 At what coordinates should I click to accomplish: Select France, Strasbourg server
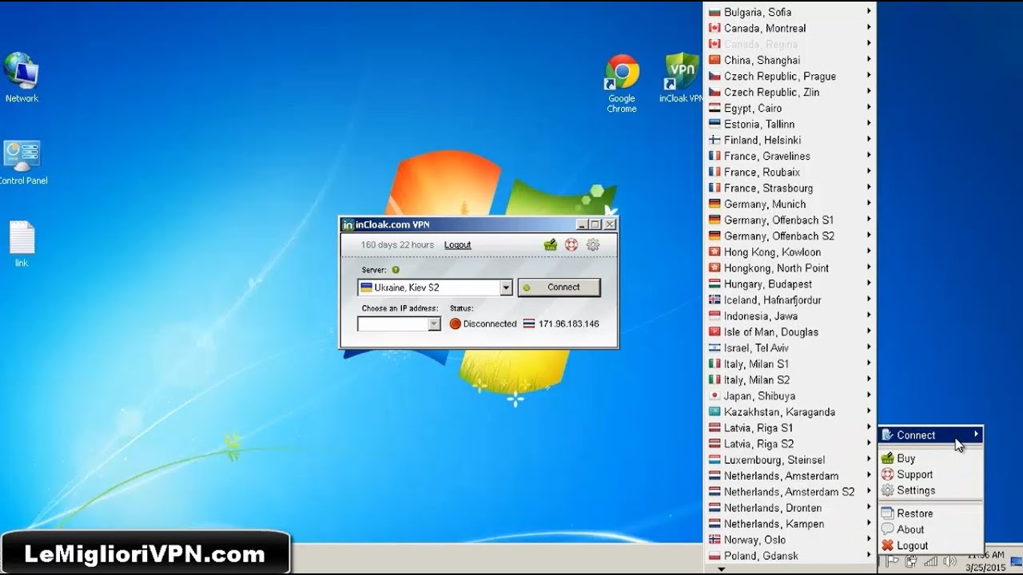pos(790,188)
